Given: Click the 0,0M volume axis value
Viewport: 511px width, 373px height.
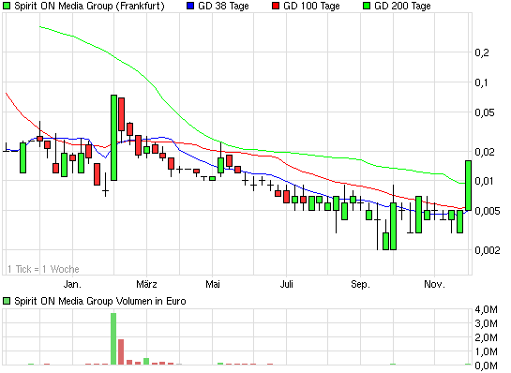Looking at the screenshot, I should point(486,366).
